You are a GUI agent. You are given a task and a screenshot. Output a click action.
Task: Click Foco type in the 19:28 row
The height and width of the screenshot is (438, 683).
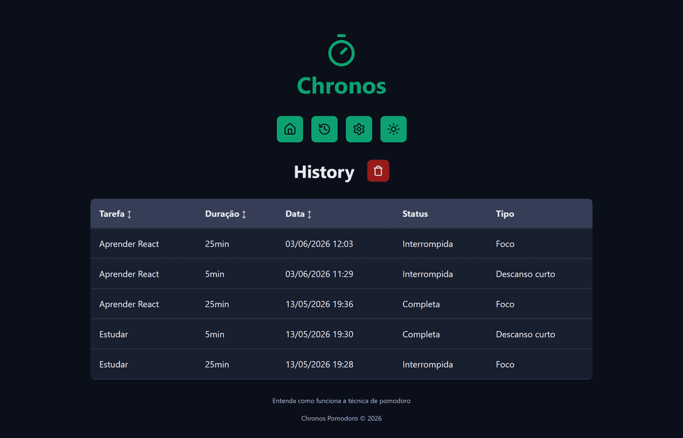click(x=505, y=365)
